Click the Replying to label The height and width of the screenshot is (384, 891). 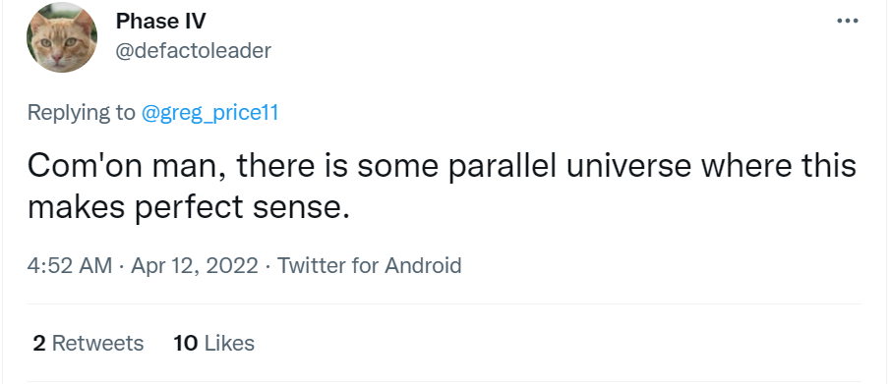point(82,113)
